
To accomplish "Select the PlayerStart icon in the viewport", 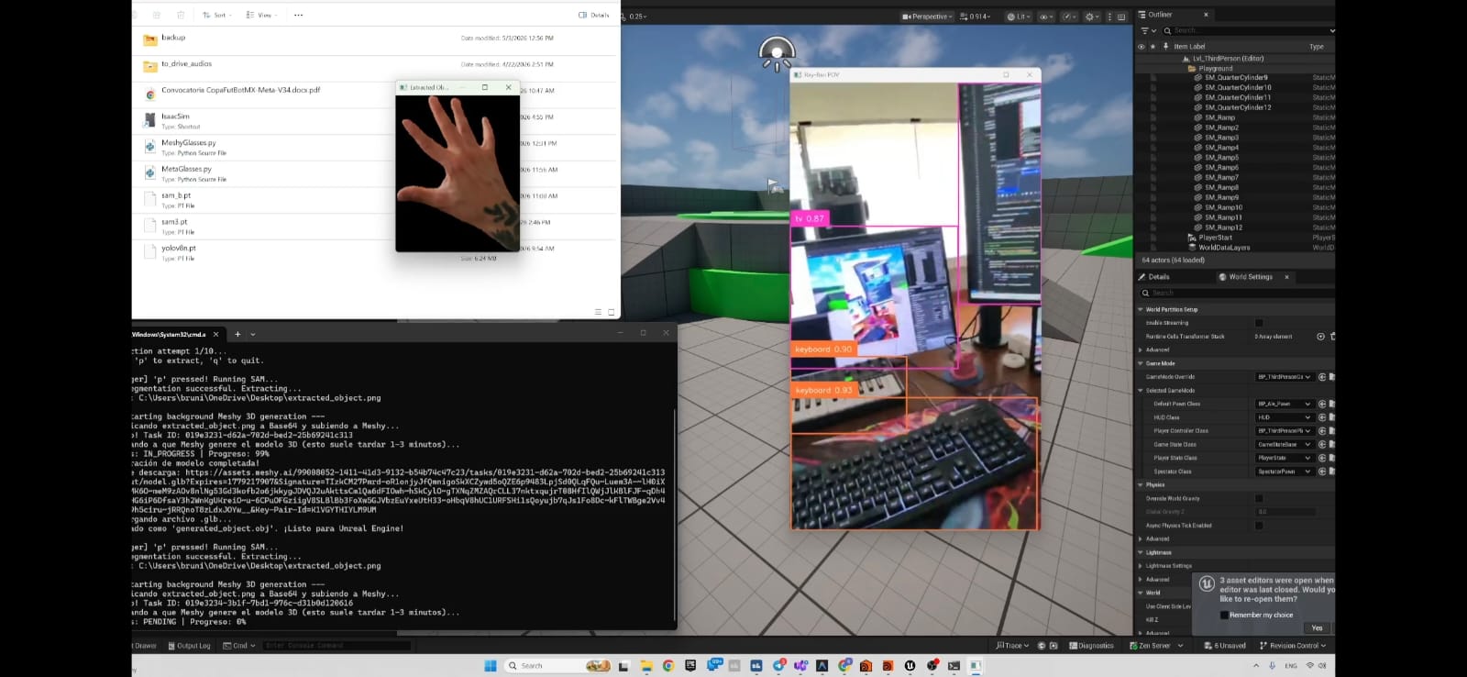I will 775,186.
